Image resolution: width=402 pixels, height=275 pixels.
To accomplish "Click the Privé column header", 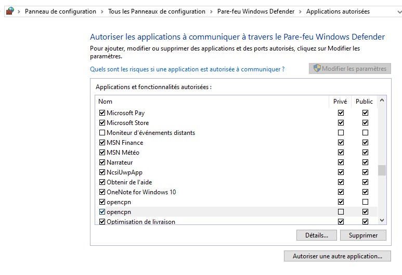I will [x=340, y=102].
